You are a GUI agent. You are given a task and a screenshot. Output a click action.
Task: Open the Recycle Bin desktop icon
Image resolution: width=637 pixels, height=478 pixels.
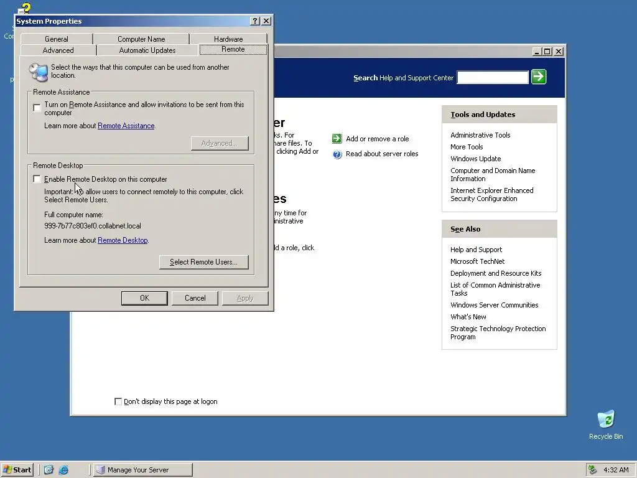pyautogui.click(x=606, y=424)
